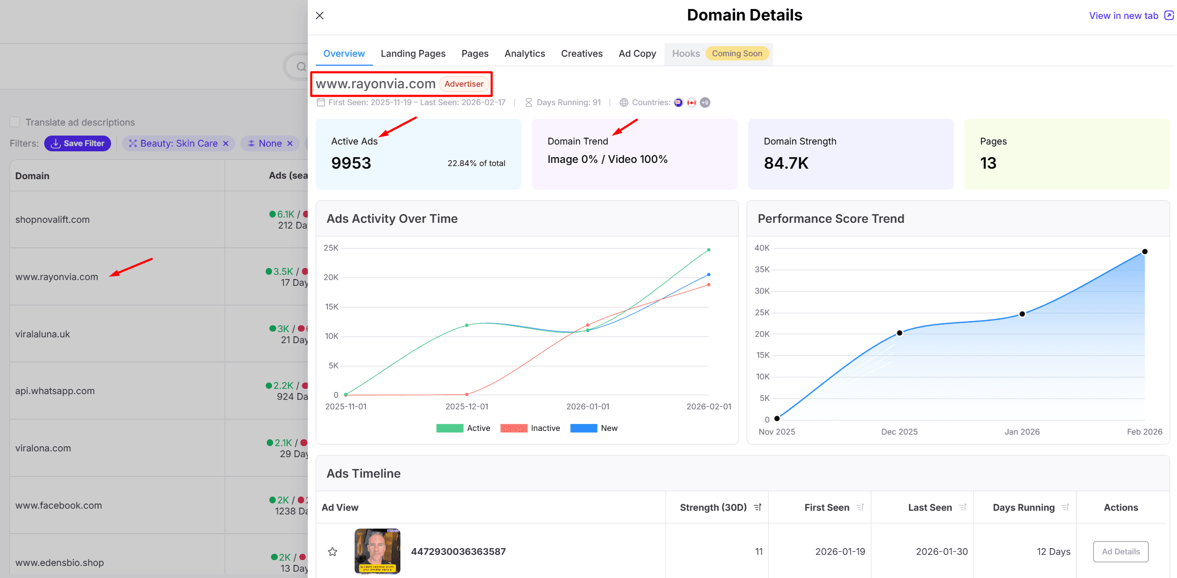Screen dimensions: 1177x578
Task: Switch to the Analytics tab
Action: click(525, 54)
